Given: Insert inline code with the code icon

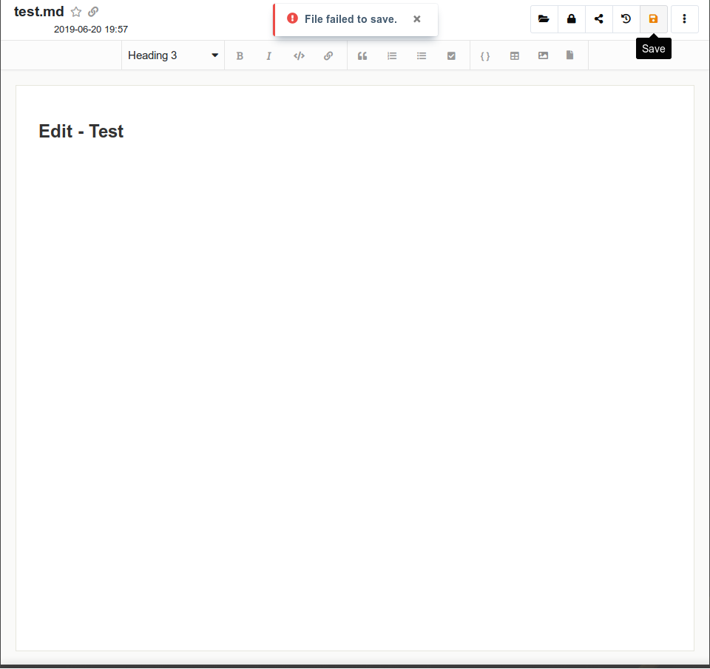Looking at the screenshot, I should tap(299, 55).
